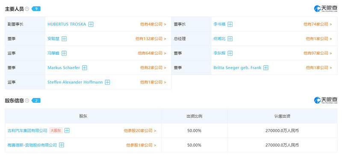Open 他参股20家公司 for Geely shareholder
This screenshot has height=156, width=342.
140,131
